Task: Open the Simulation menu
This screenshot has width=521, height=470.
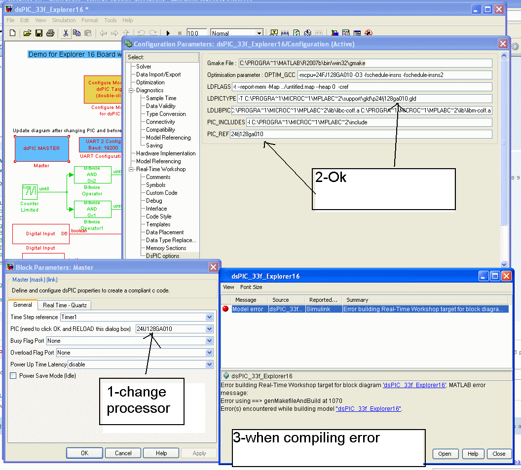Action: tap(64, 20)
